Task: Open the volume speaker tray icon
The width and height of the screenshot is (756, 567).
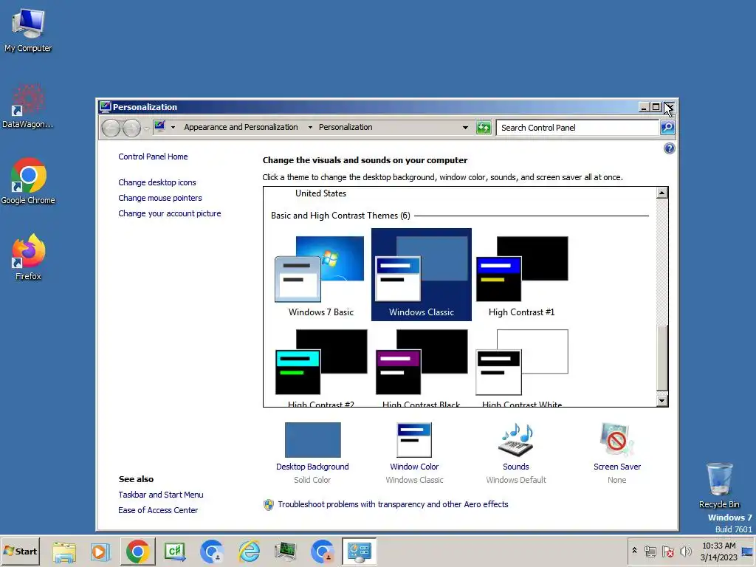Action: click(685, 551)
